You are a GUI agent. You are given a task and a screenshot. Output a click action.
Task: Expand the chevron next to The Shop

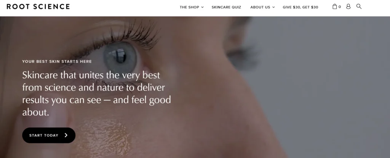click(202, 7)
